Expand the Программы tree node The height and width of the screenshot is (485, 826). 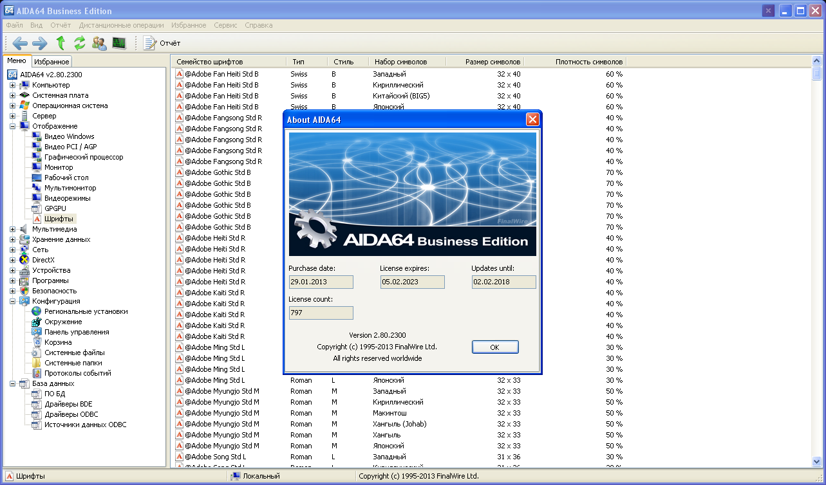(12, 280)
